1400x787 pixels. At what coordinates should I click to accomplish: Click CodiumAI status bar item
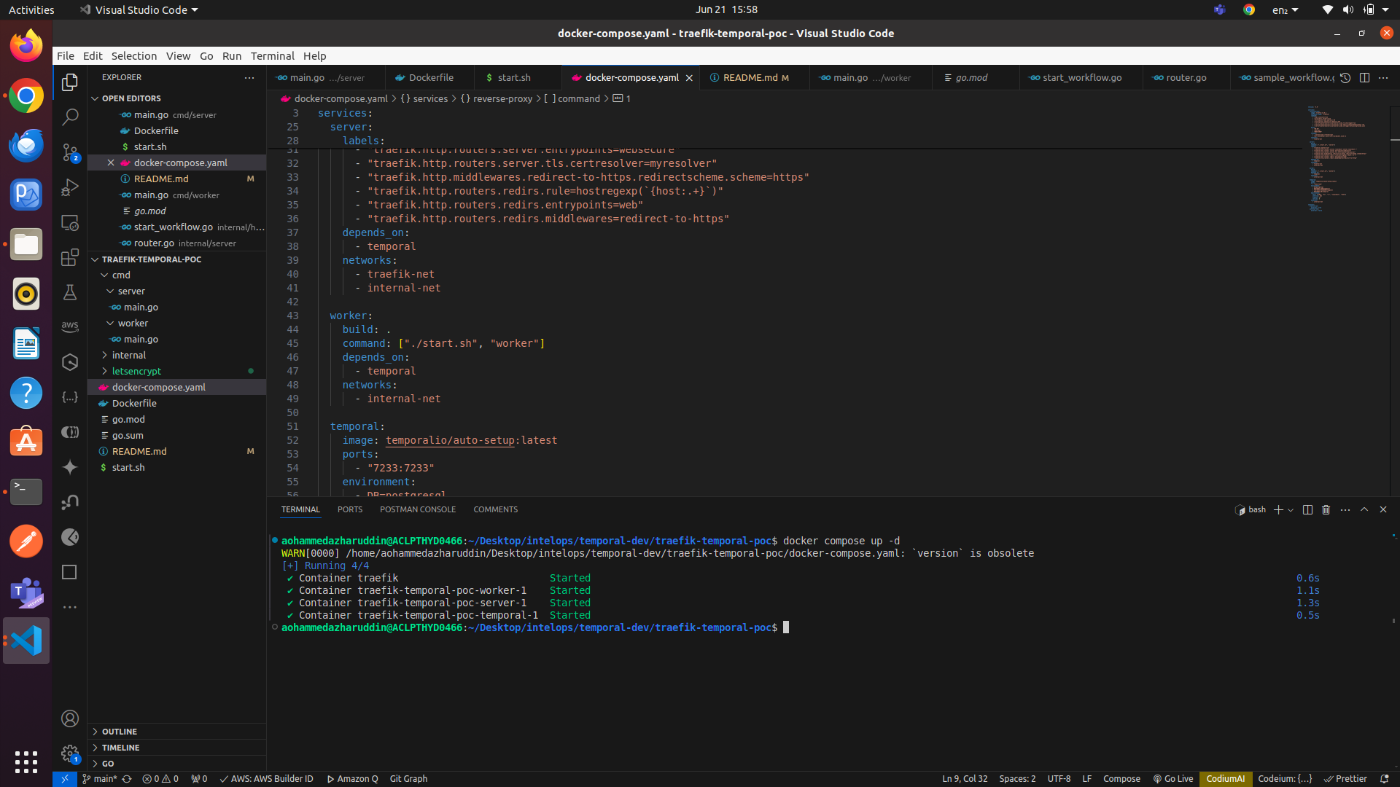coord(1225,778)
